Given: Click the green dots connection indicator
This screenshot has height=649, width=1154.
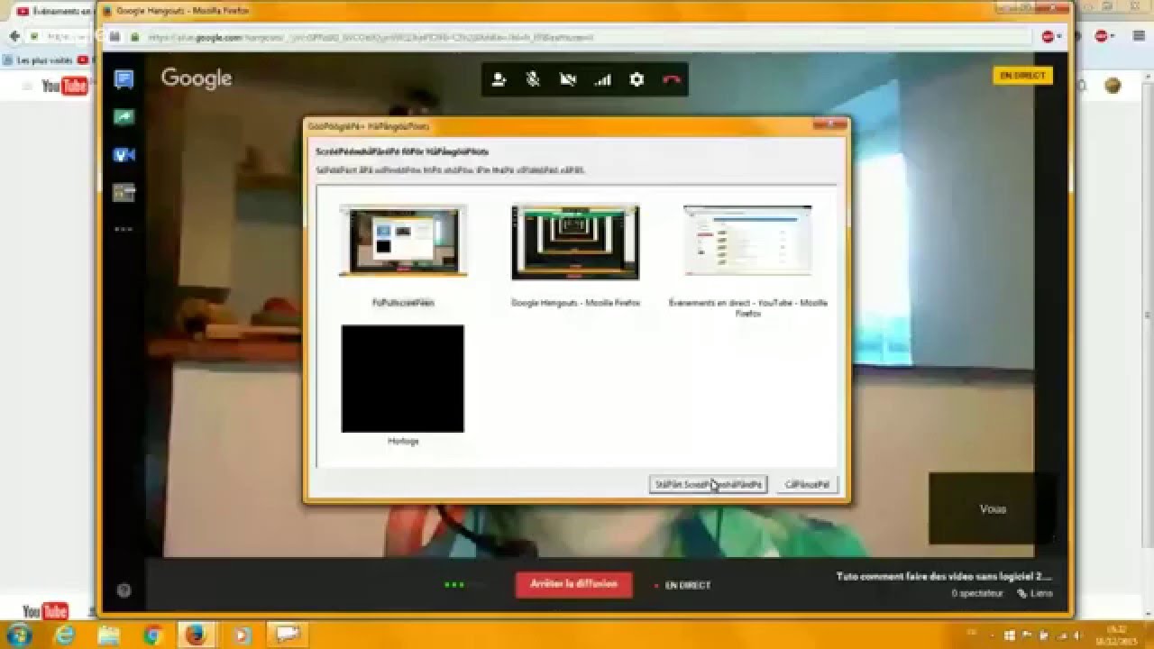Looking at the screenshot, I should tap(454, 585).
